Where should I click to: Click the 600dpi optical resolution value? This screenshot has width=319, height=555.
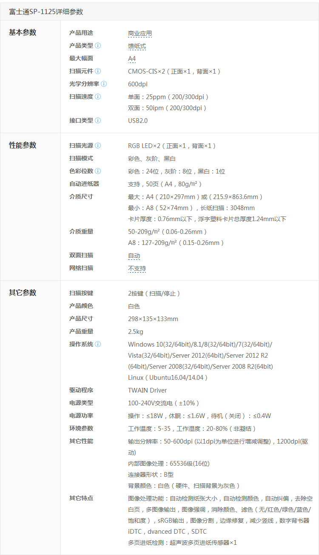point(138,84)
